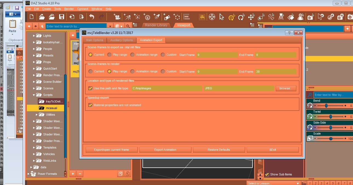Choose Animation range for frames to render

point(133,71)
